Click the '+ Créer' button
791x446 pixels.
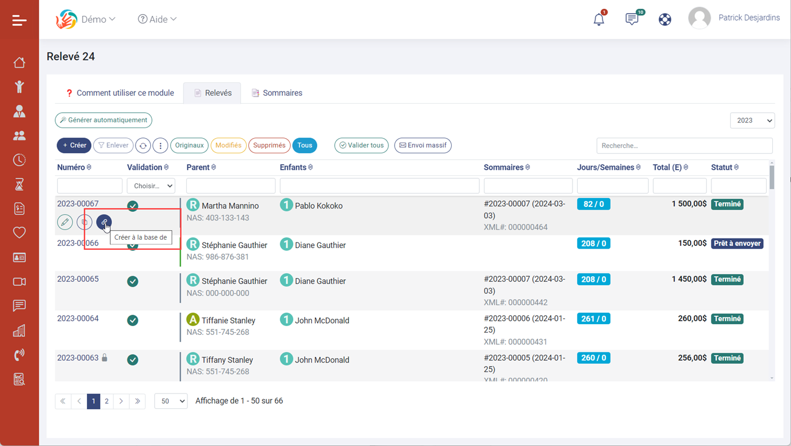pyautogui.click(x=74, y=145)
